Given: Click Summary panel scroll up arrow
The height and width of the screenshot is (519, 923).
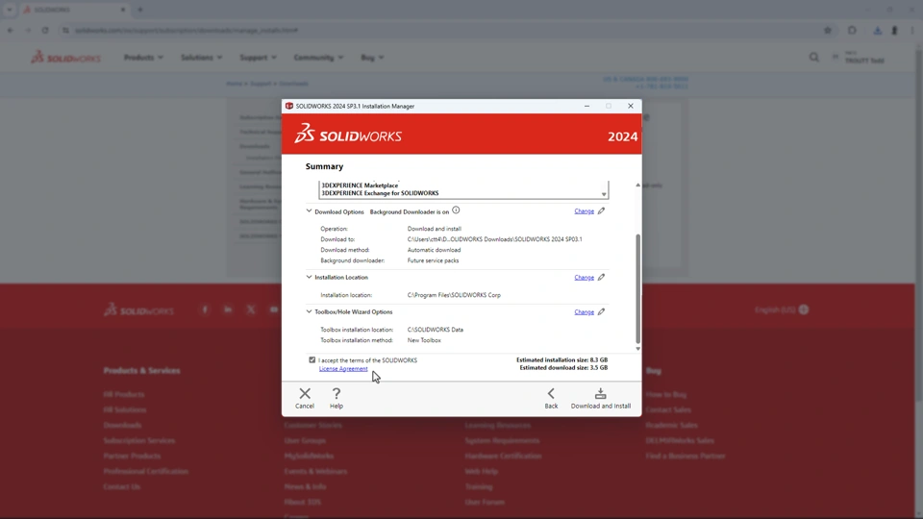Looking at the screenshot, I should coord(637,185).
